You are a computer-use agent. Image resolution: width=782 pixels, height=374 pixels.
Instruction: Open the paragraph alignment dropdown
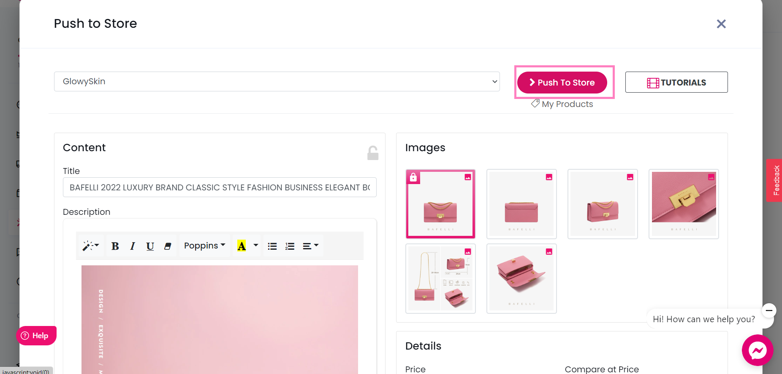[310, 246]
